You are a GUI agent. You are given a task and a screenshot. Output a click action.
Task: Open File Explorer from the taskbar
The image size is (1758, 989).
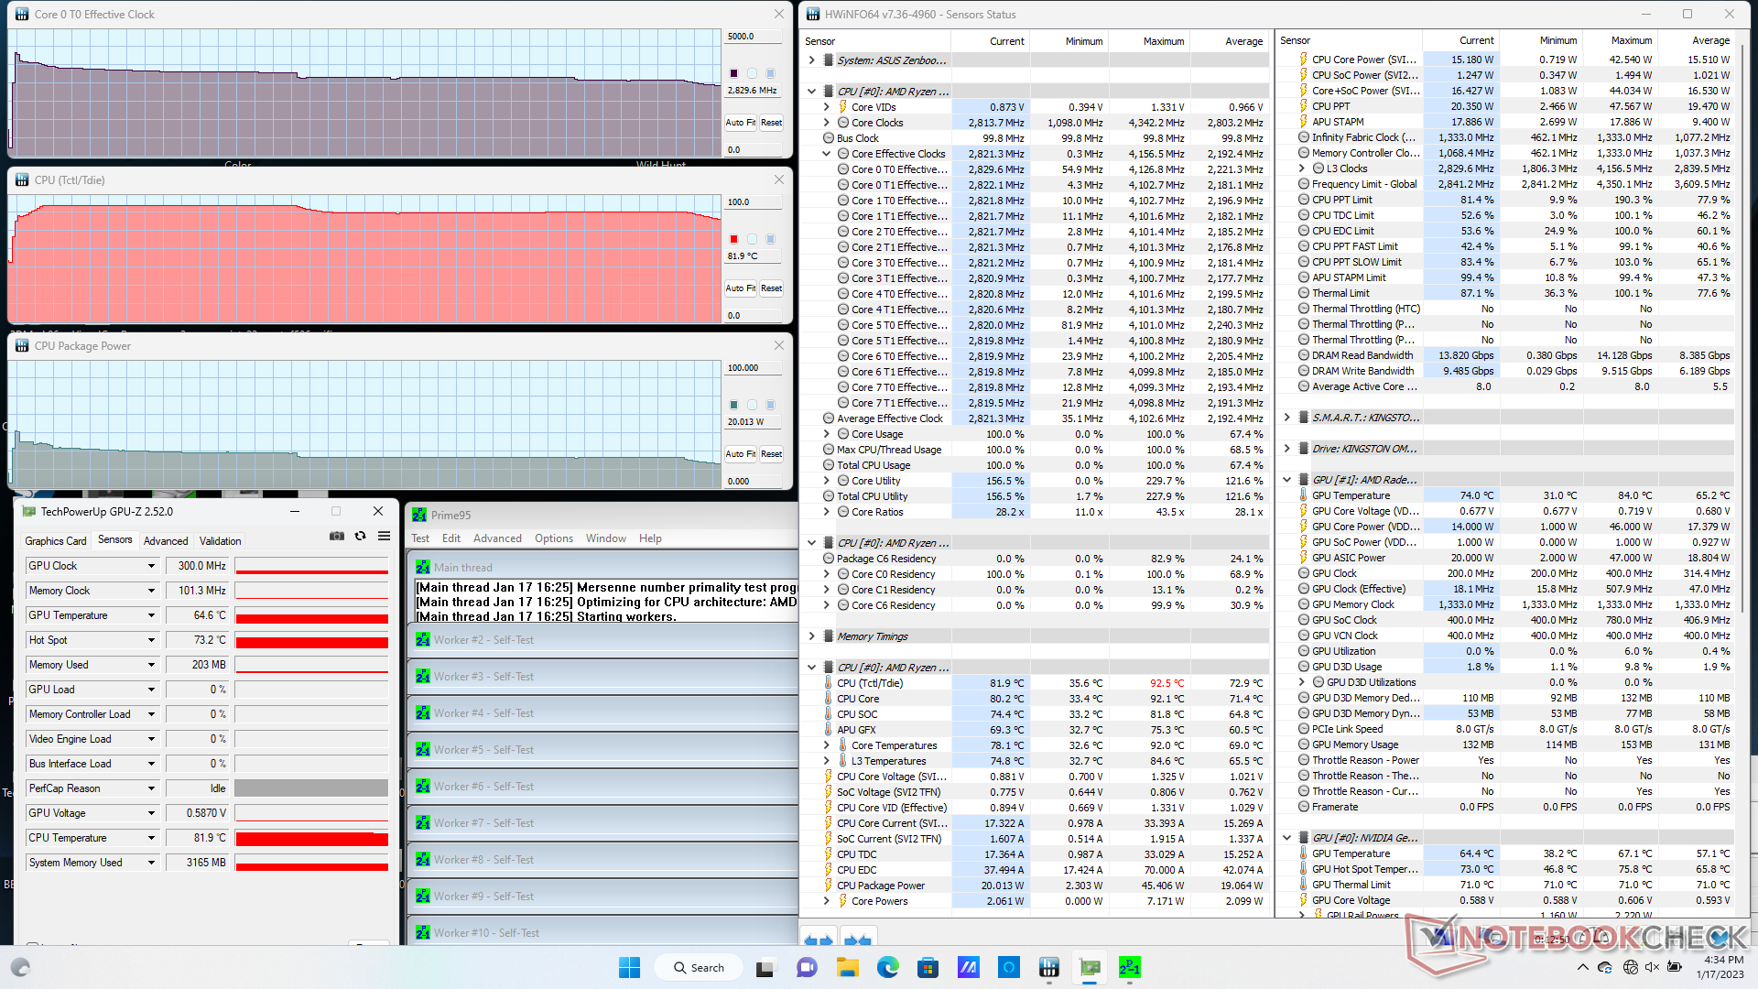pyautogui.click(x=847, y=968)
